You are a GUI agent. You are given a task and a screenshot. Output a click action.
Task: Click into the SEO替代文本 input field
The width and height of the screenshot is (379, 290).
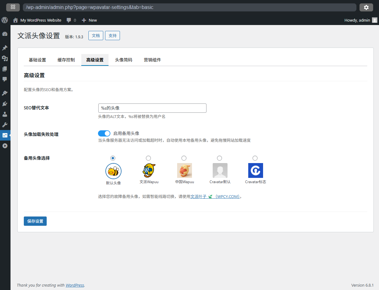tap(152, 108)
